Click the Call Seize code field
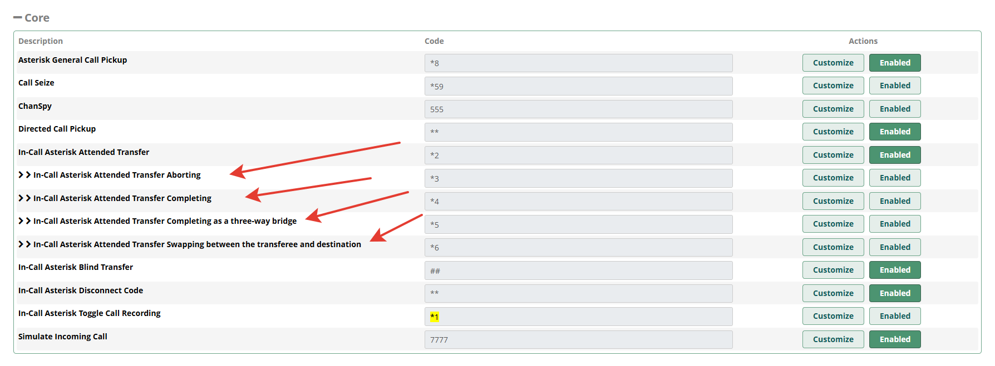Image resolution: width=995 pixels, height=366 pixels. (x=578, y=86)
